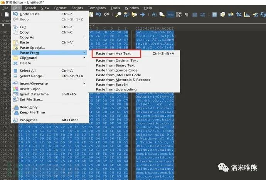Choose Select Range... in the Edit menu

pos(50,76)
